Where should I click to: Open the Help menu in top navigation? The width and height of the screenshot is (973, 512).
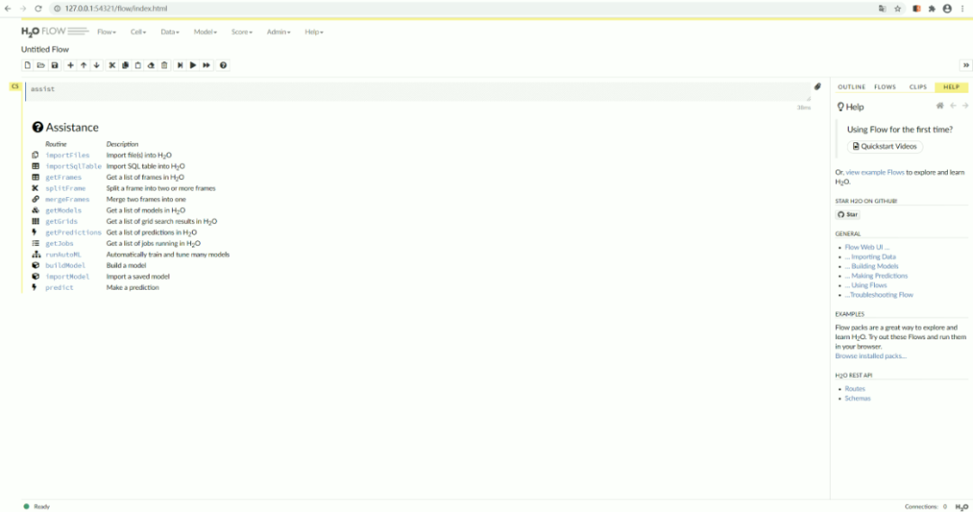tap(314, 31)
